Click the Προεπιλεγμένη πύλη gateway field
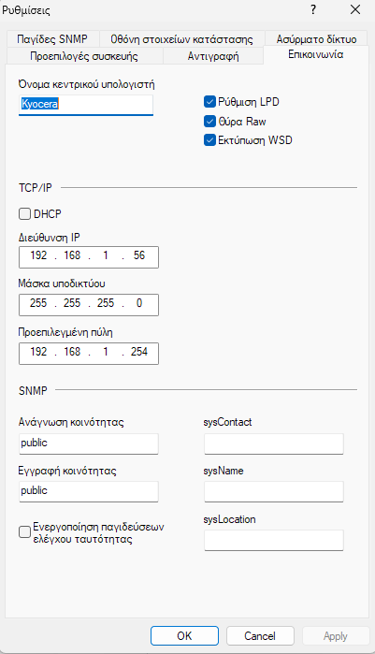This screenshot has width=375, height=654. click(89, 354)
